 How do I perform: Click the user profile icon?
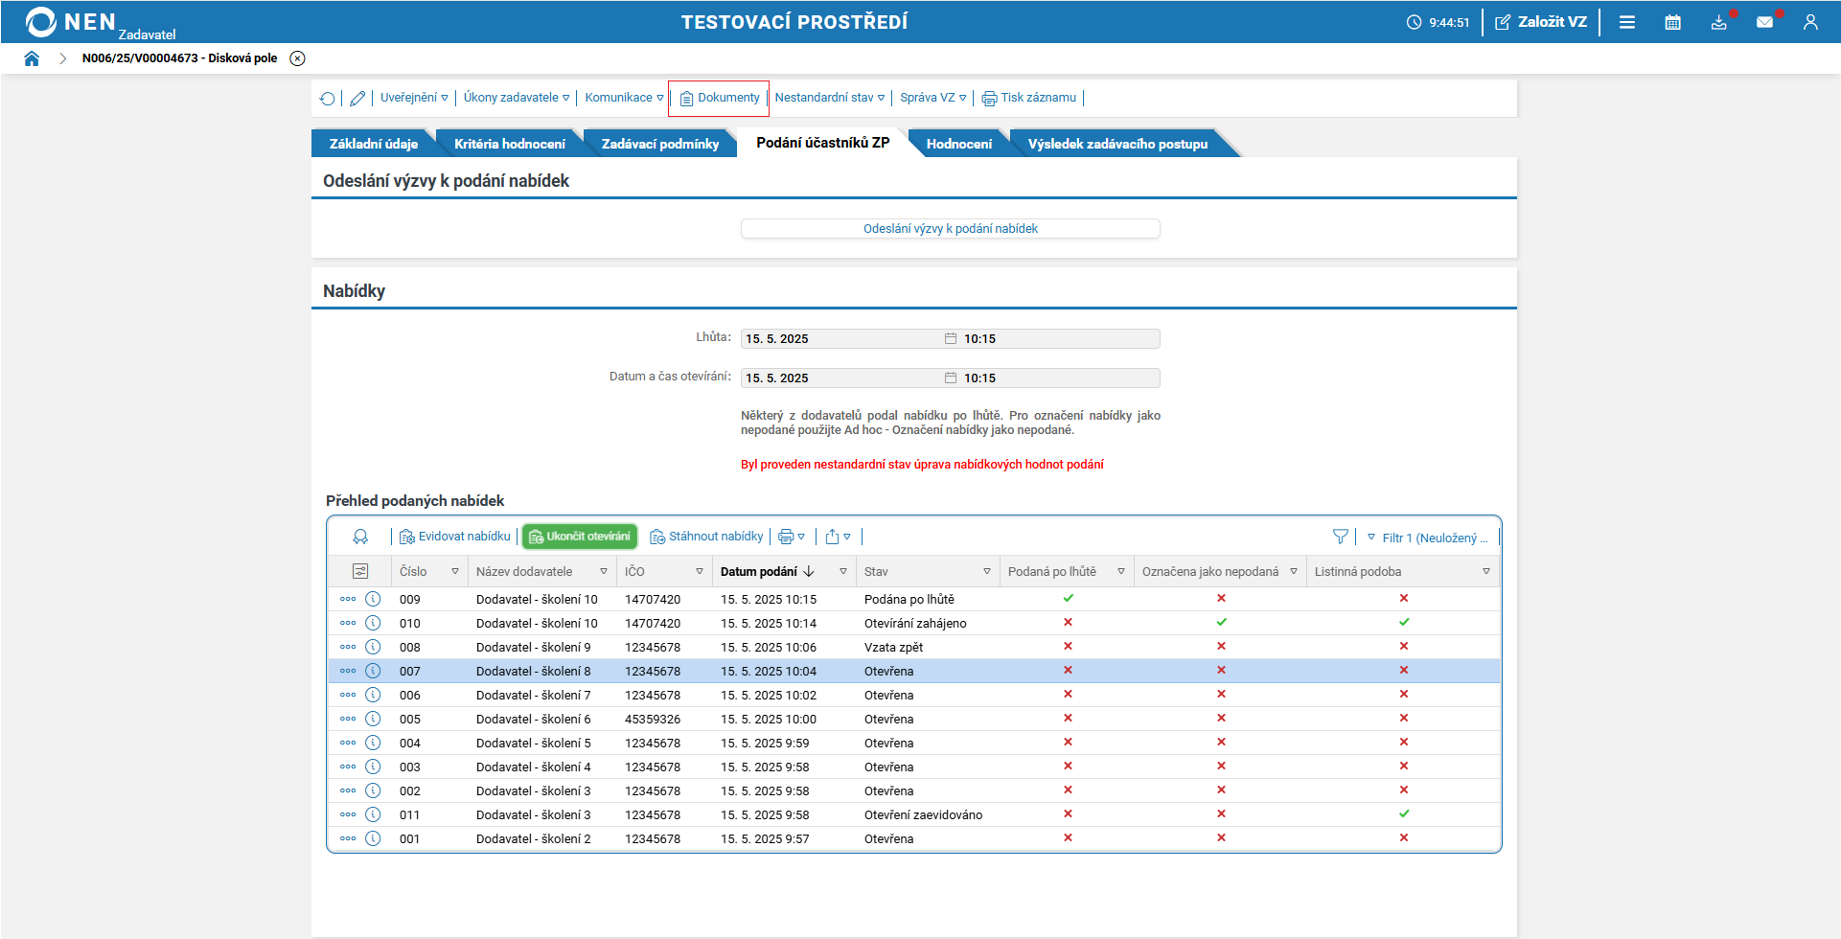pyautogui.click(x=1809, y=22)
